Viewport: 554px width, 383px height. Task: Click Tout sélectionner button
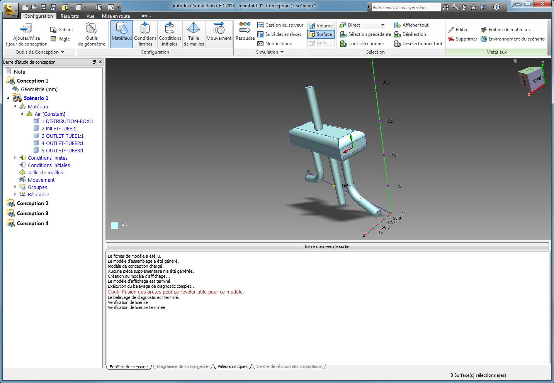click(x=362, y=44)
